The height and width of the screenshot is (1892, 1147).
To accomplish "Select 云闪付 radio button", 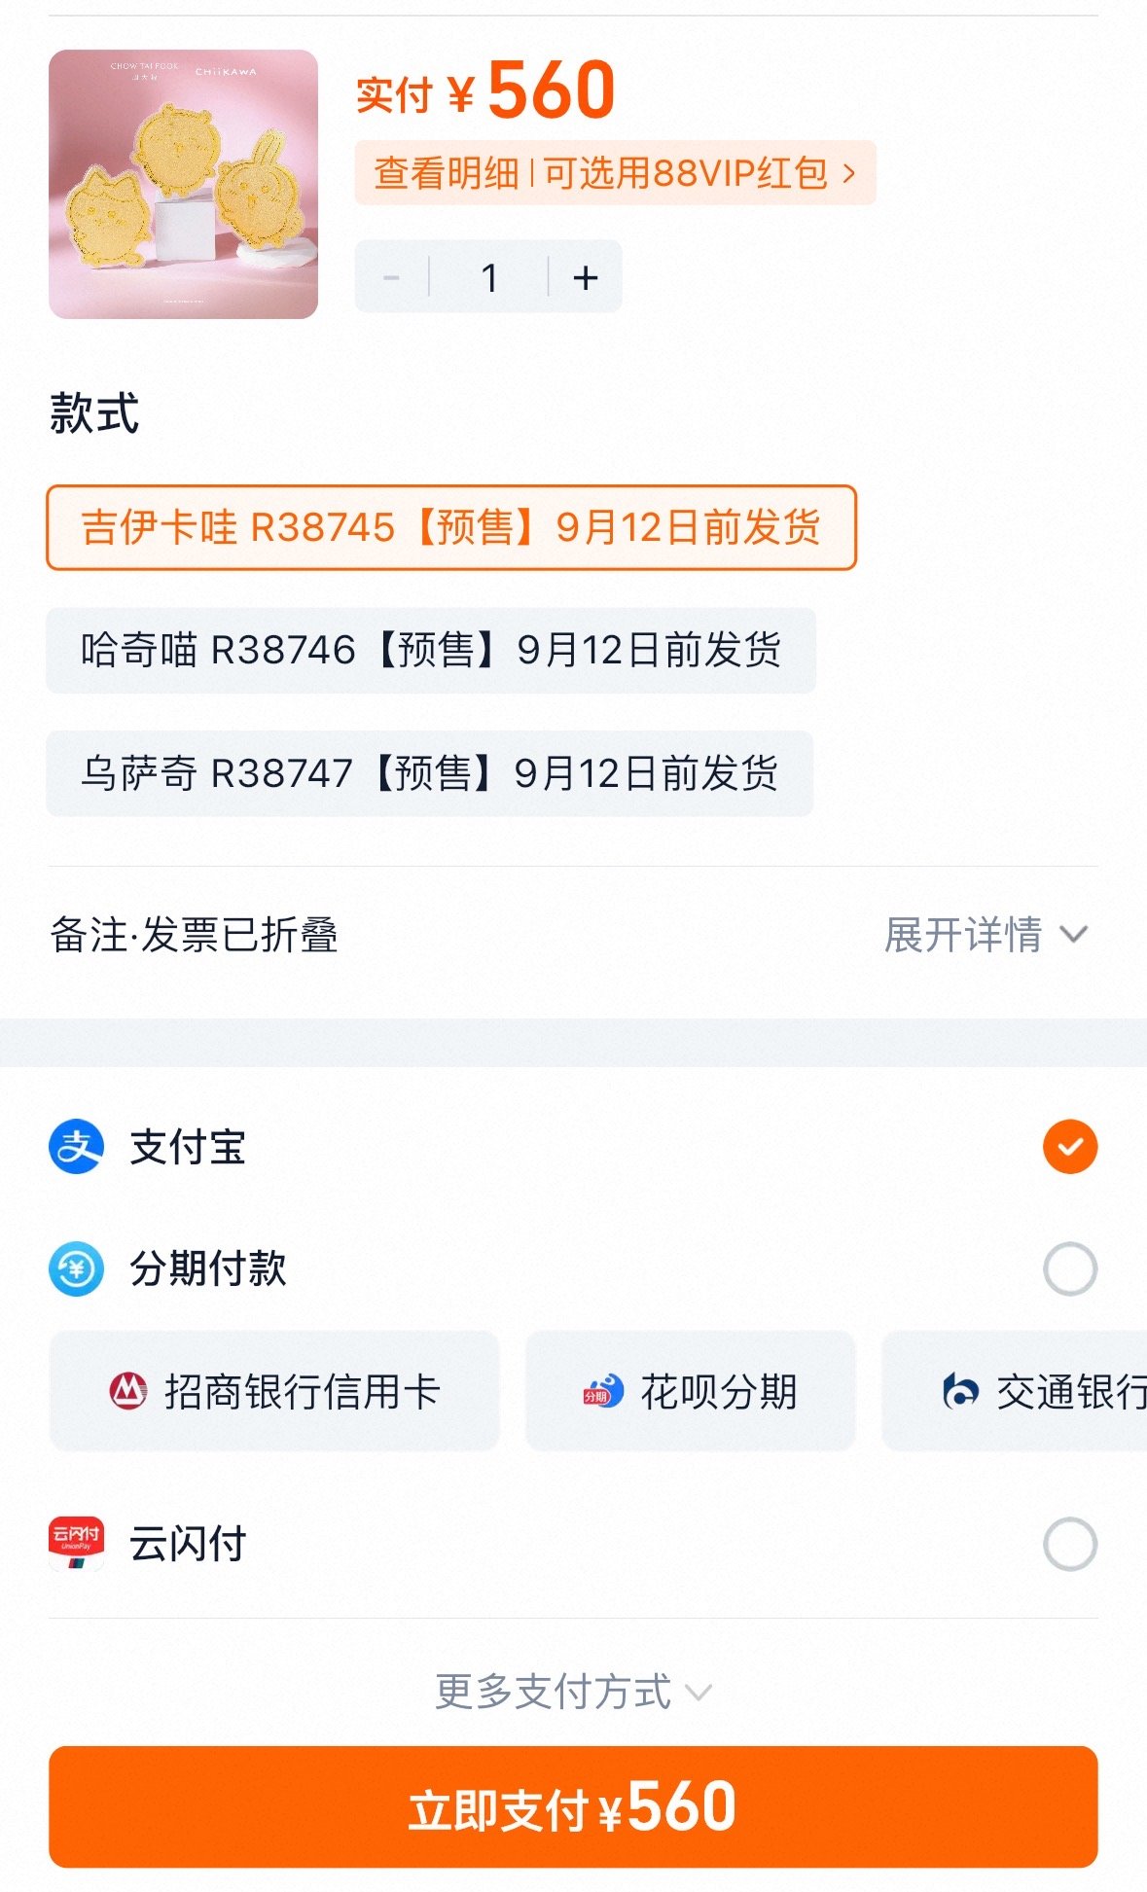I will pos(1070,1544).
